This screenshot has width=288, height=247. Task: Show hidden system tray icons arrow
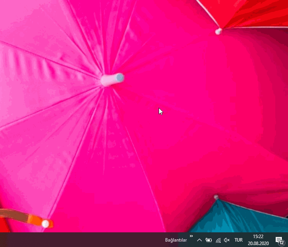tap(199, 240)
